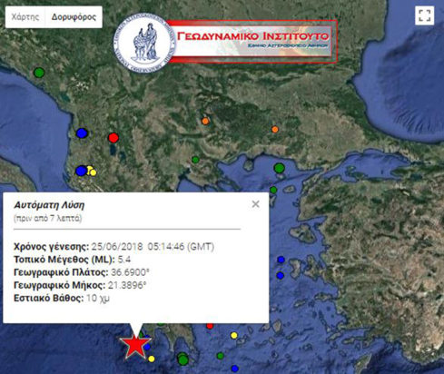Click the blue marker at bottom near Crete
This screenshot has width=444, height=374.
235,369
